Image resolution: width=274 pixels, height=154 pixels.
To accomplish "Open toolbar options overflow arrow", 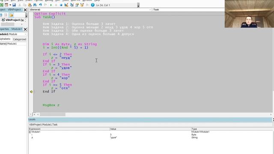I will [x=138, y=6].
